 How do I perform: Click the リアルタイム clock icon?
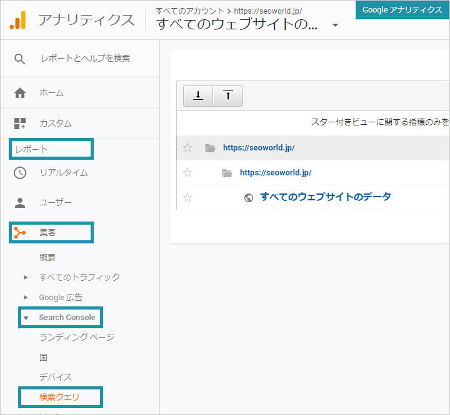point(20,173)
